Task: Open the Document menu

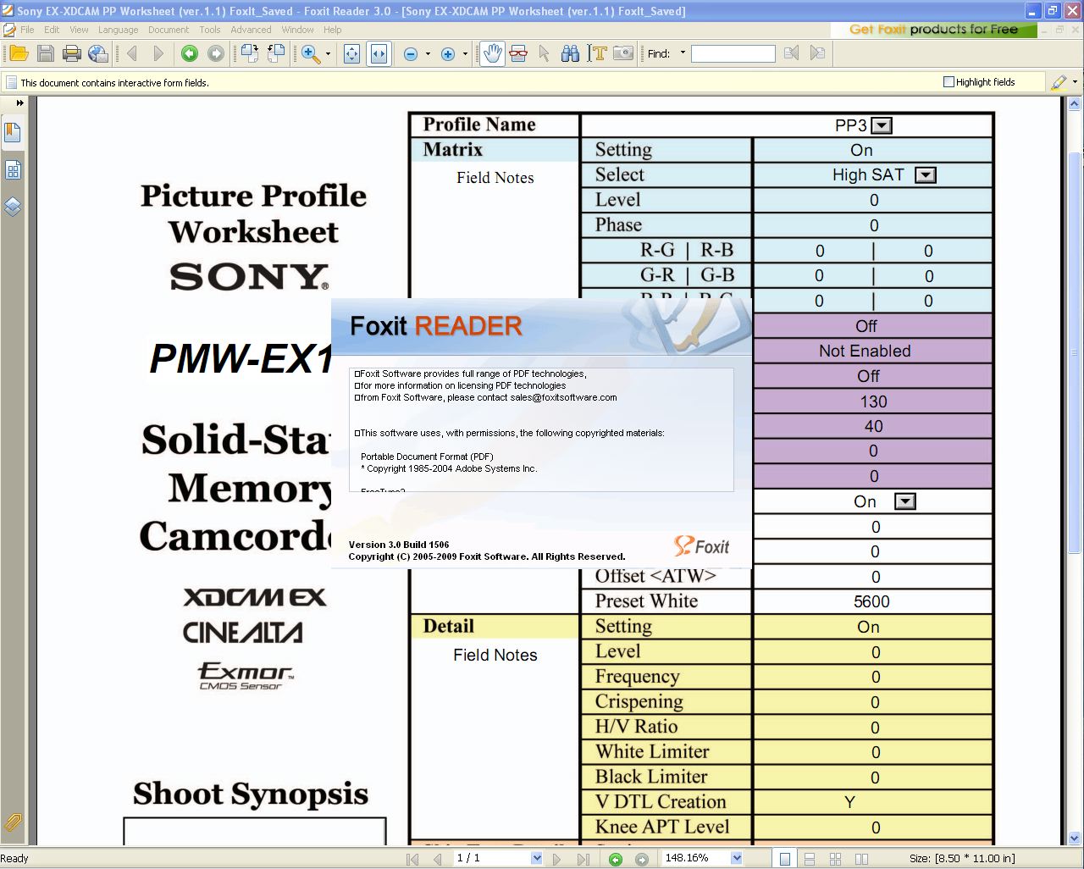Action: click(x=169, y=29)
